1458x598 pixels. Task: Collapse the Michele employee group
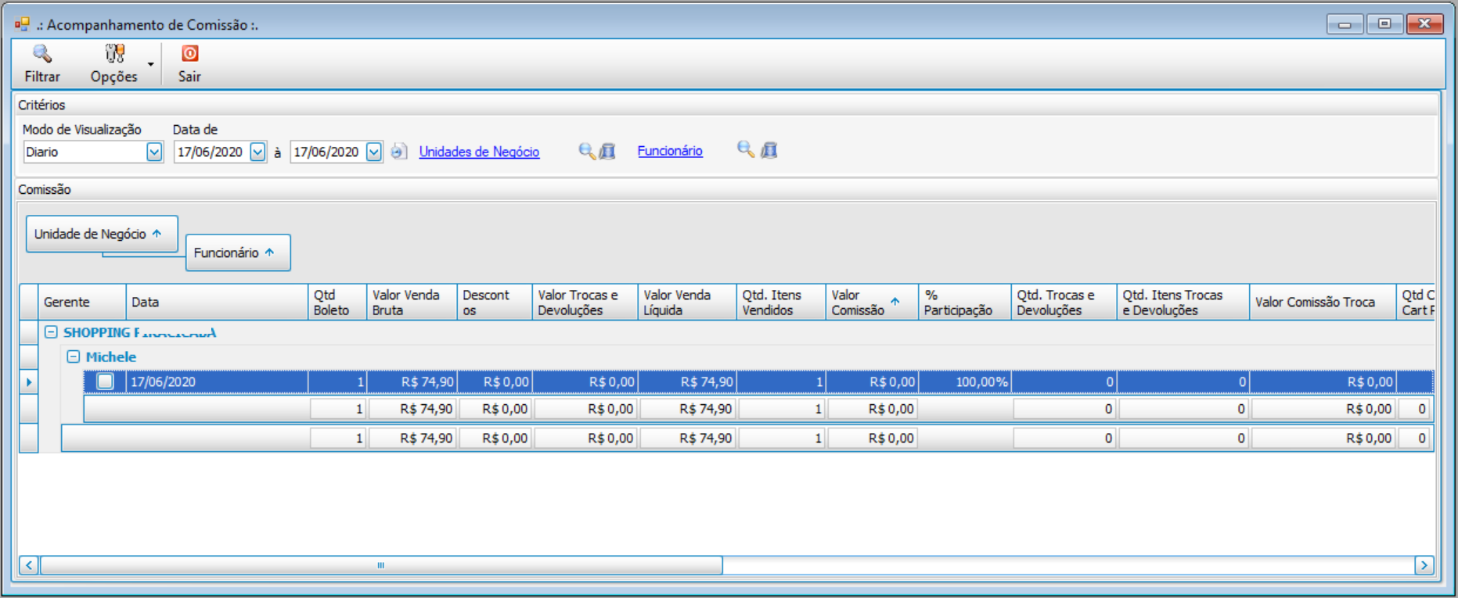coord(73,356)
